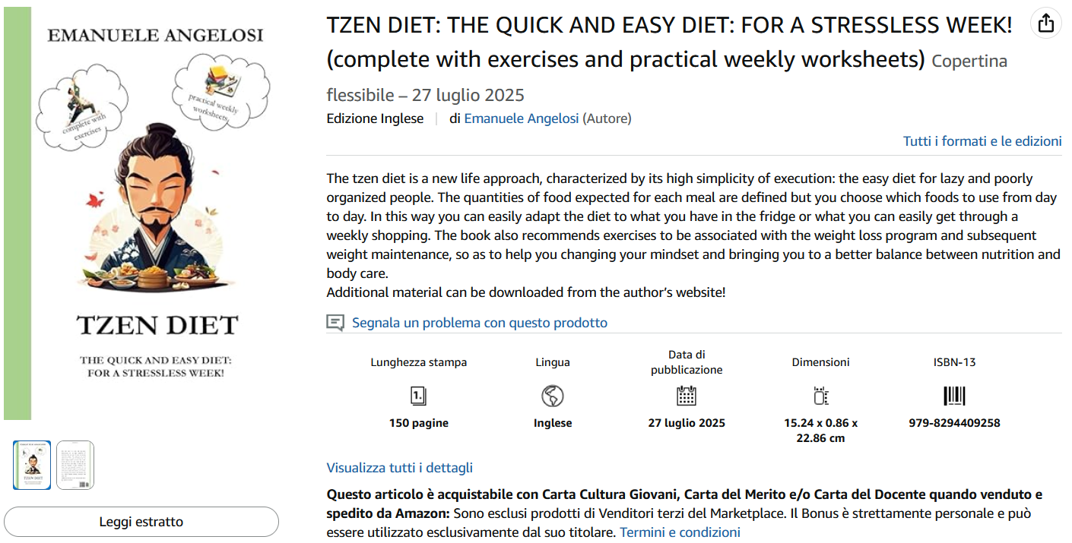Click the publication date calendar icon

click(x=687, y=396)
